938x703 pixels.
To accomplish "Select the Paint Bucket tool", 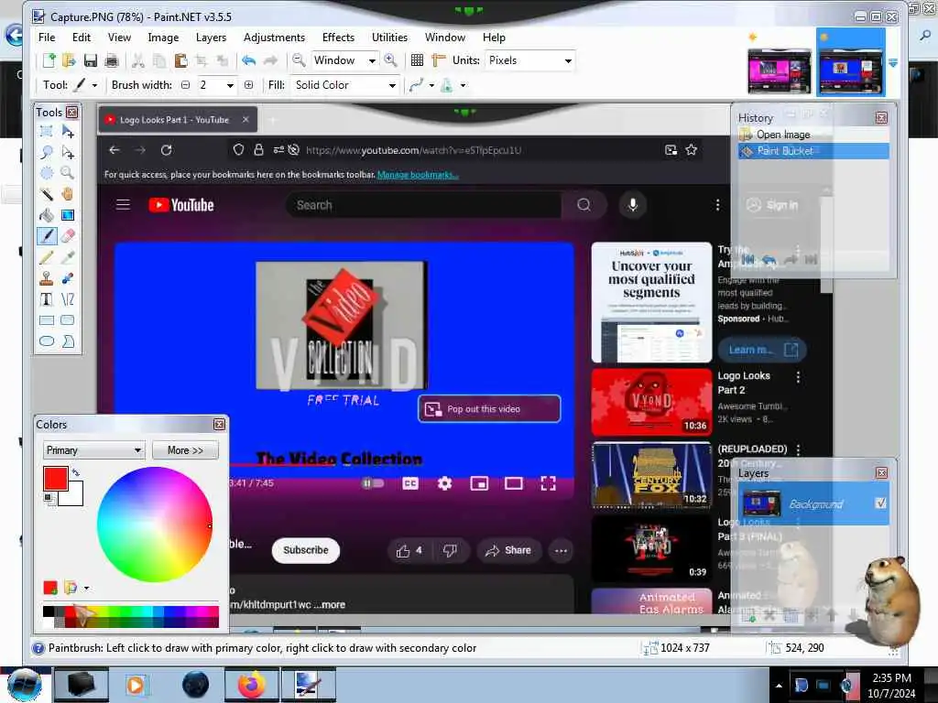I will coord(47,215).
